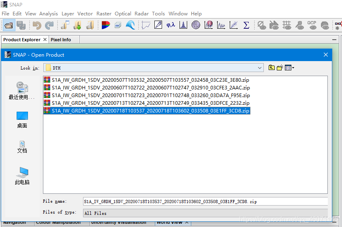Image resolution: width=342 pixels, height=227 pixels.
Task: Open the Radar menu
Action: coord(141,13)
